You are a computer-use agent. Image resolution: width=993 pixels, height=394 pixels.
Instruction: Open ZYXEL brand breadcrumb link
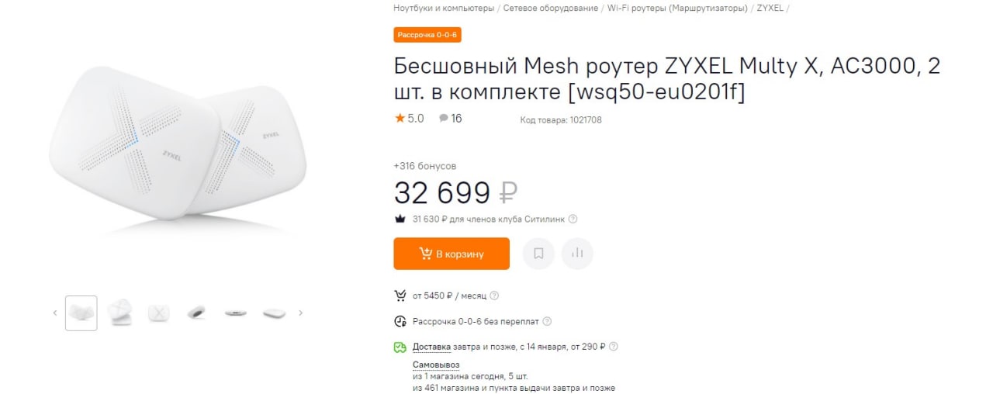pyautogui.click(x=770, y=9)
